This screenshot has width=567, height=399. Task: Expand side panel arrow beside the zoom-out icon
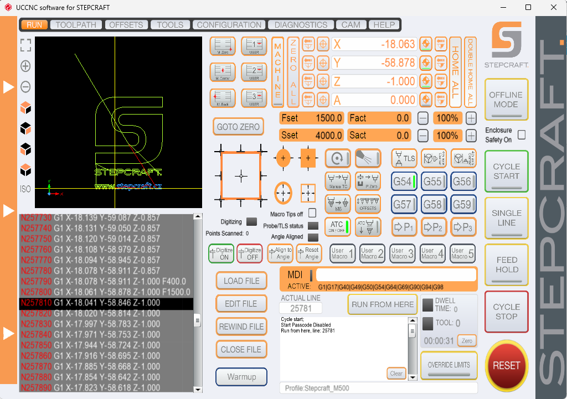tap(8, 87)
